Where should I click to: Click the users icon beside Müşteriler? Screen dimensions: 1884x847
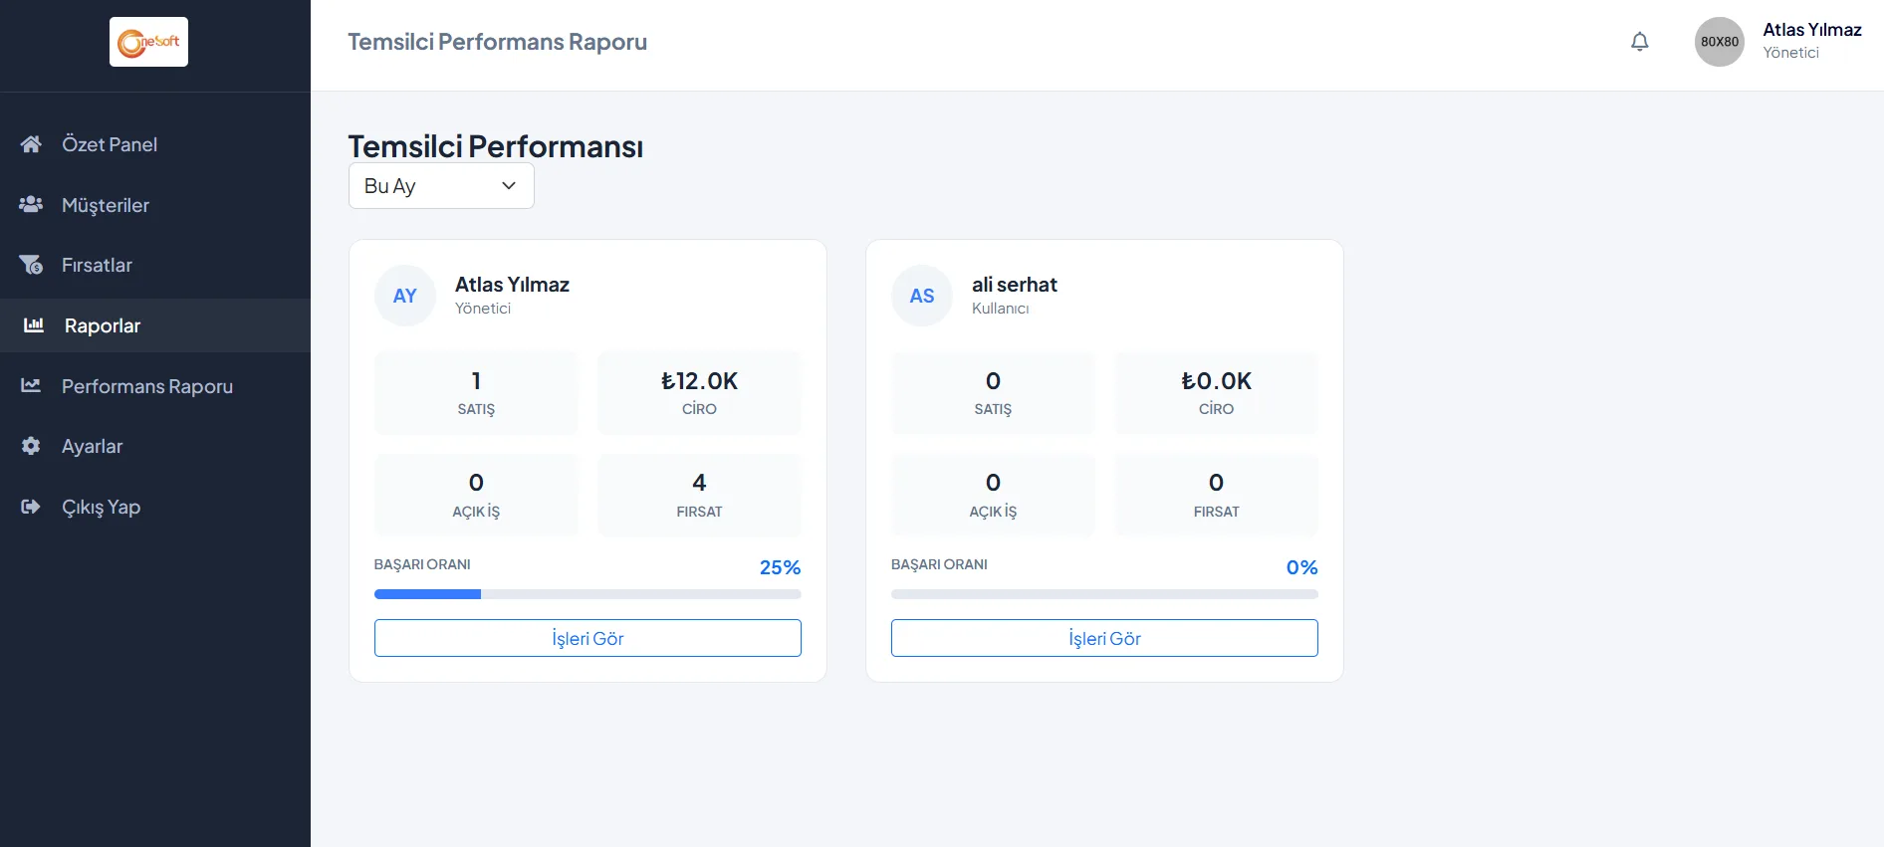tap(31, 204)
